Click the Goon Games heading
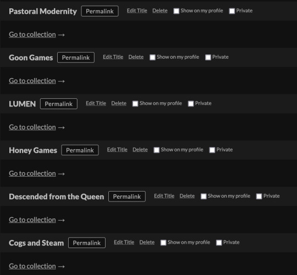The height and width of the screenshot is (275, 297). 31,58
